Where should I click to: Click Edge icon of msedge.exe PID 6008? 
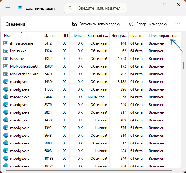point(6,151)
